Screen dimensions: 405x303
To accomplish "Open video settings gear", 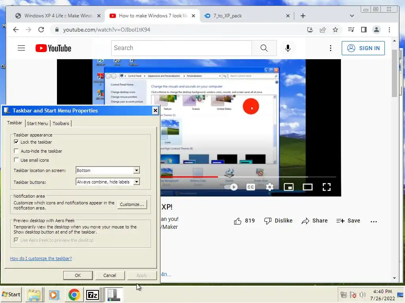I will [269, 187].
